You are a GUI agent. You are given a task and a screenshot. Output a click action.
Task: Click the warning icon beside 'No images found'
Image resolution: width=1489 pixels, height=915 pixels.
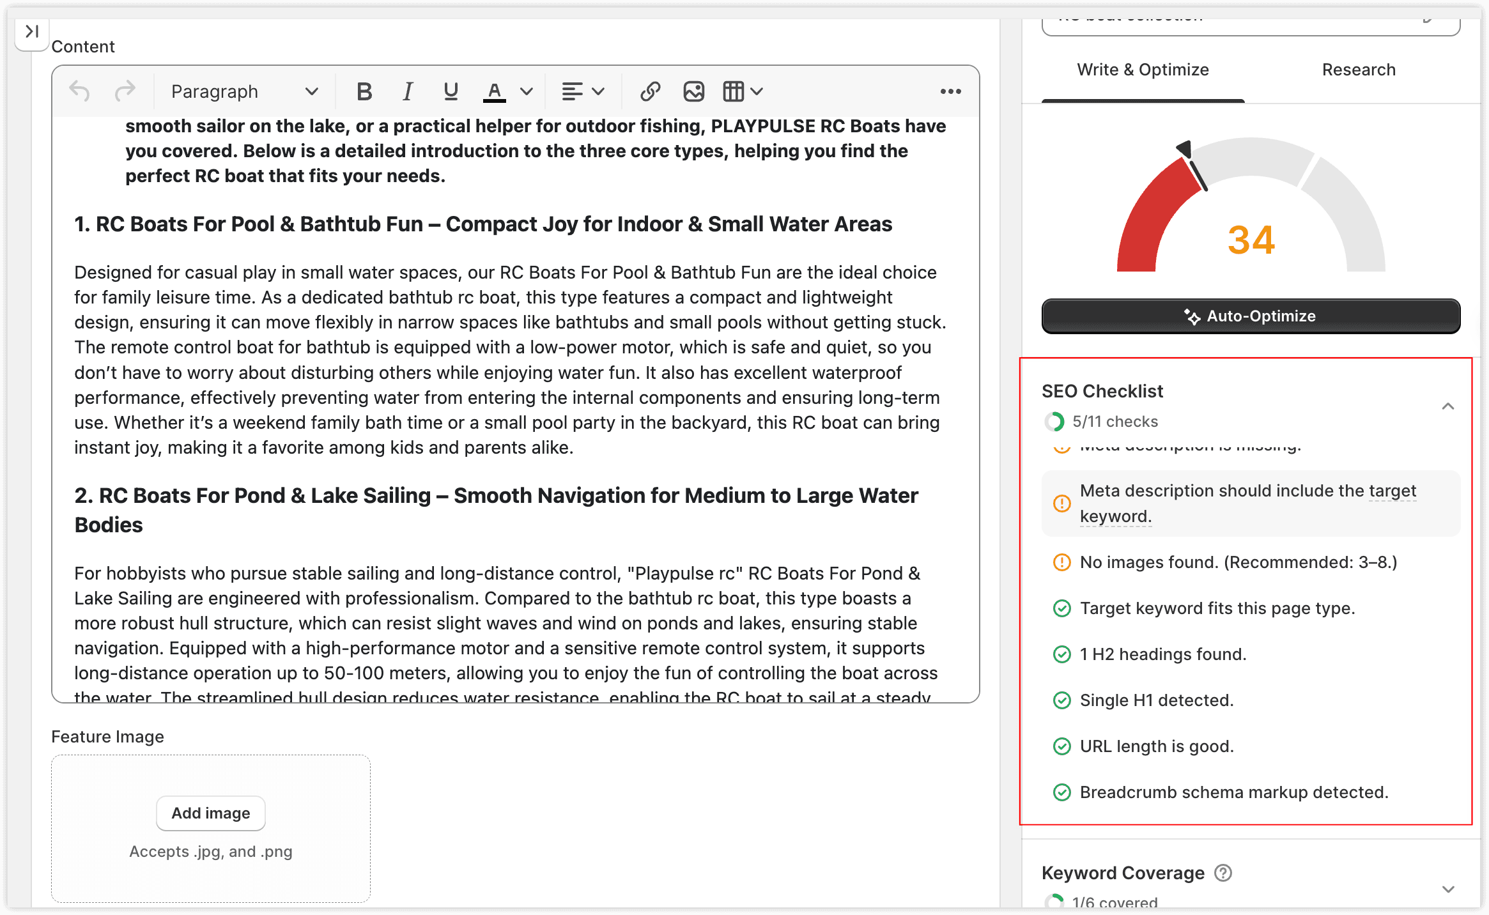(x=1061, y=562)
